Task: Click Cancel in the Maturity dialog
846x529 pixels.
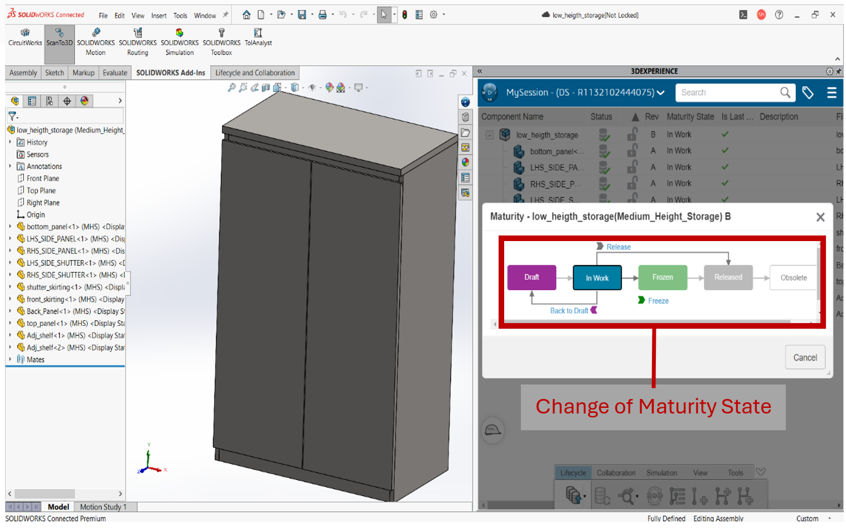Action: (x=805, y=358)
